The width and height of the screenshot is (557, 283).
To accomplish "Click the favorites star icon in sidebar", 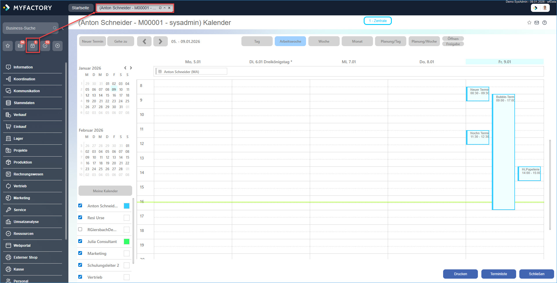I will pyautogui.click(x=8, y=46).
